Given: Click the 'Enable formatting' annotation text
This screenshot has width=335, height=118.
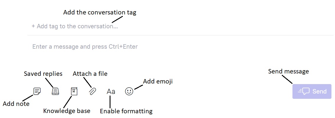Looking at the screenshot, I should tap(126, 111).
